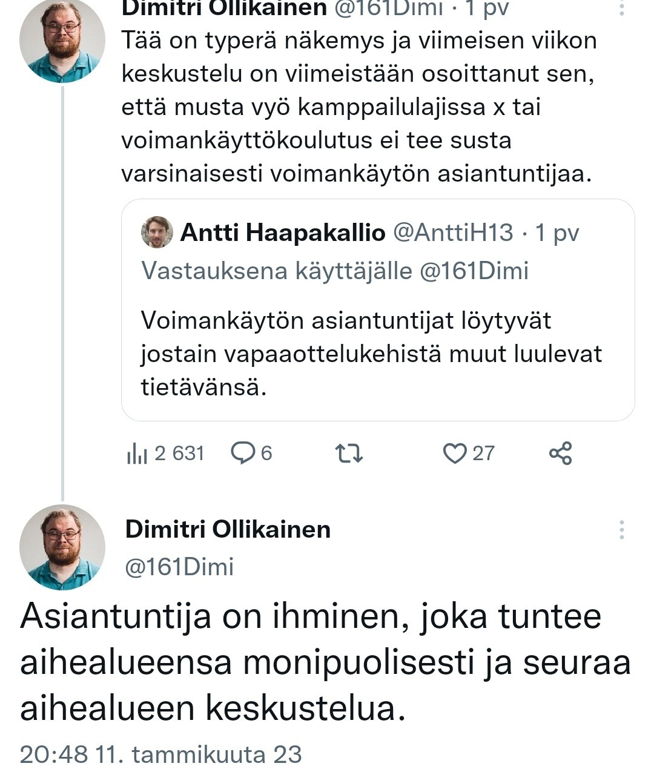This screenshot has width=654, height=772.
Task: Open Dimitri's top profile avatar
Action: 62,40
